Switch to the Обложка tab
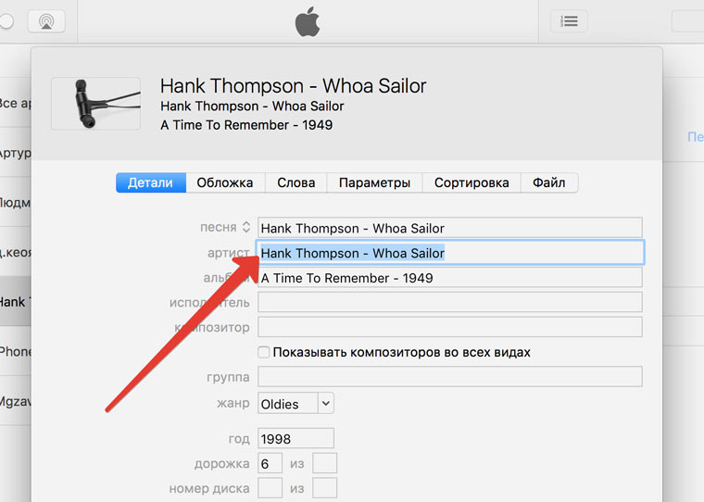Image resolution: width=704 pixels, height=502 pixels. 225,182
